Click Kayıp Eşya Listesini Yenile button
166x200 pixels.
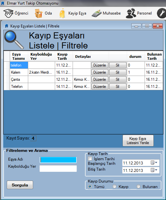point(138,141)
